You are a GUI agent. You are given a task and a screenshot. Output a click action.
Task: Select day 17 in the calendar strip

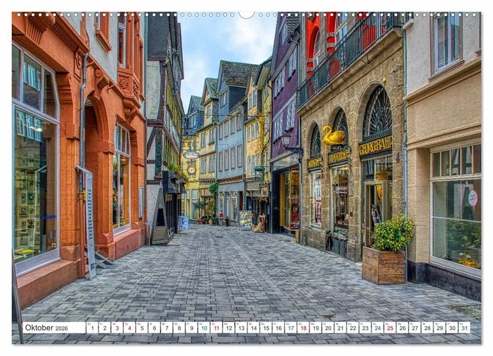coord(290,328)
